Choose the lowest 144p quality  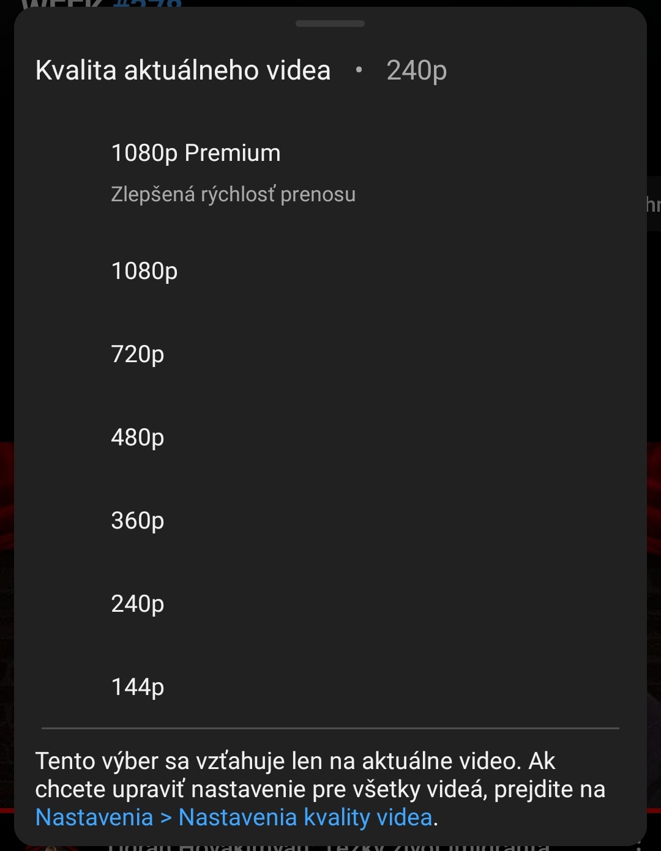138,687
